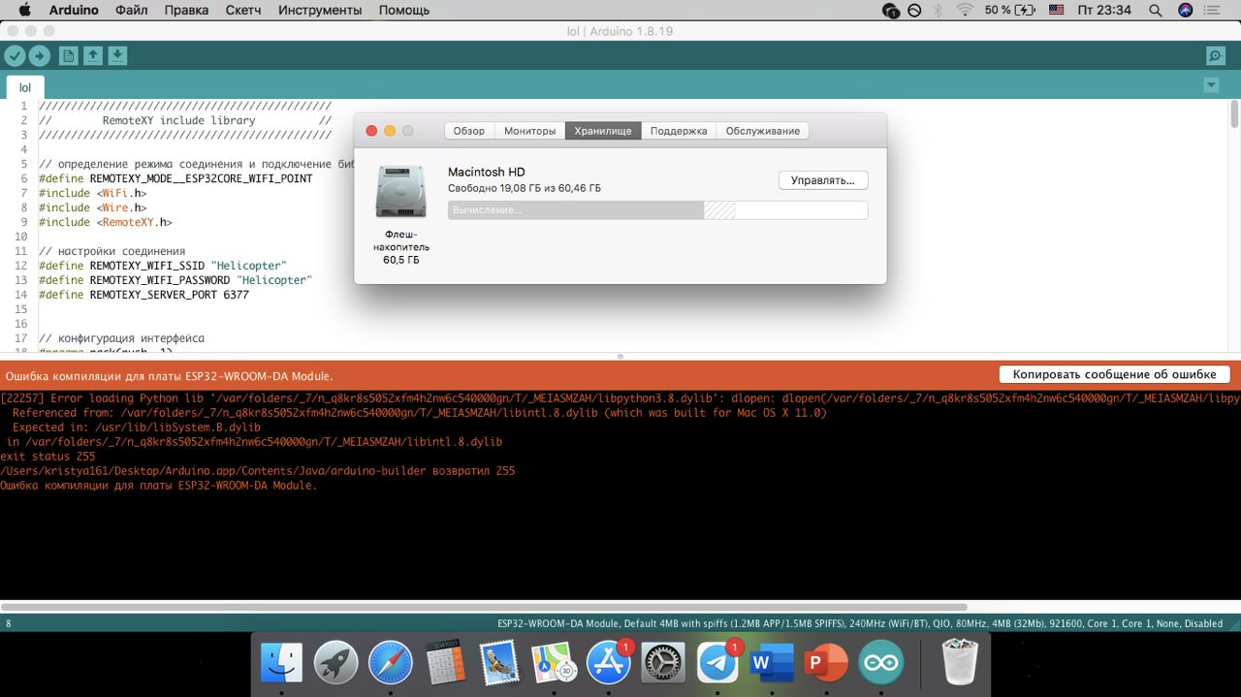Select the Хранилище tab
This screenshot has width=1241, height=697.
[x=603, y=131]
